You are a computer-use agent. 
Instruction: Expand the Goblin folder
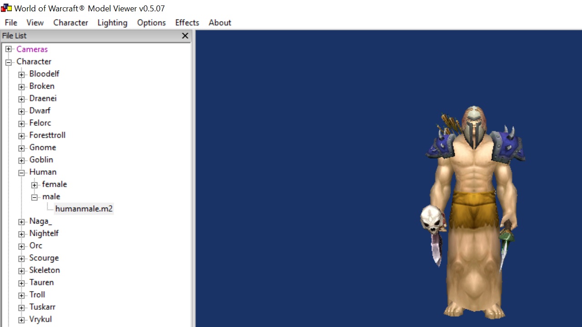tap(21, 160)
